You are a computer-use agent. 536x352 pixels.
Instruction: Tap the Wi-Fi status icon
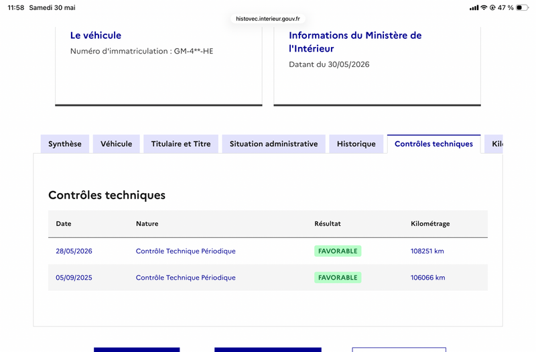click(484, 7)
